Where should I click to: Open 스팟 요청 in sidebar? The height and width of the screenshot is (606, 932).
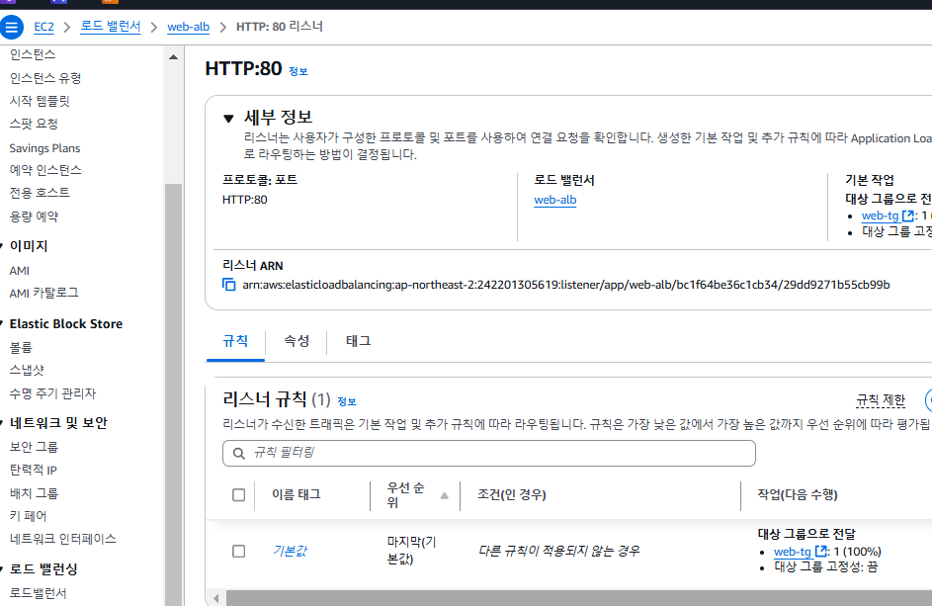point(34,124)
